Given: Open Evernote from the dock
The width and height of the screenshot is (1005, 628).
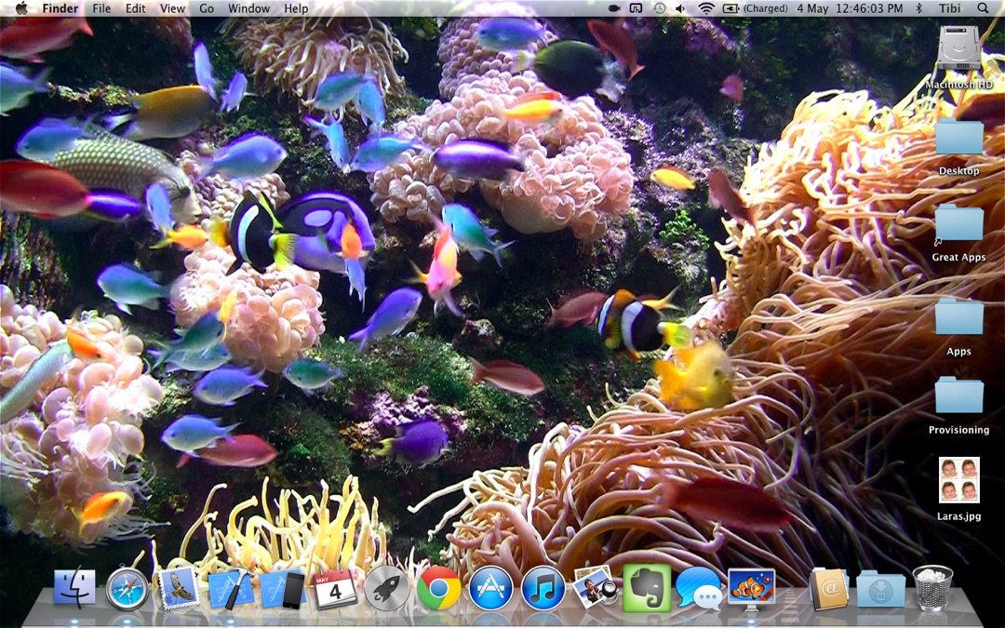Looking at the screenshot, I should pyautogui.click(x=647, y=588).
